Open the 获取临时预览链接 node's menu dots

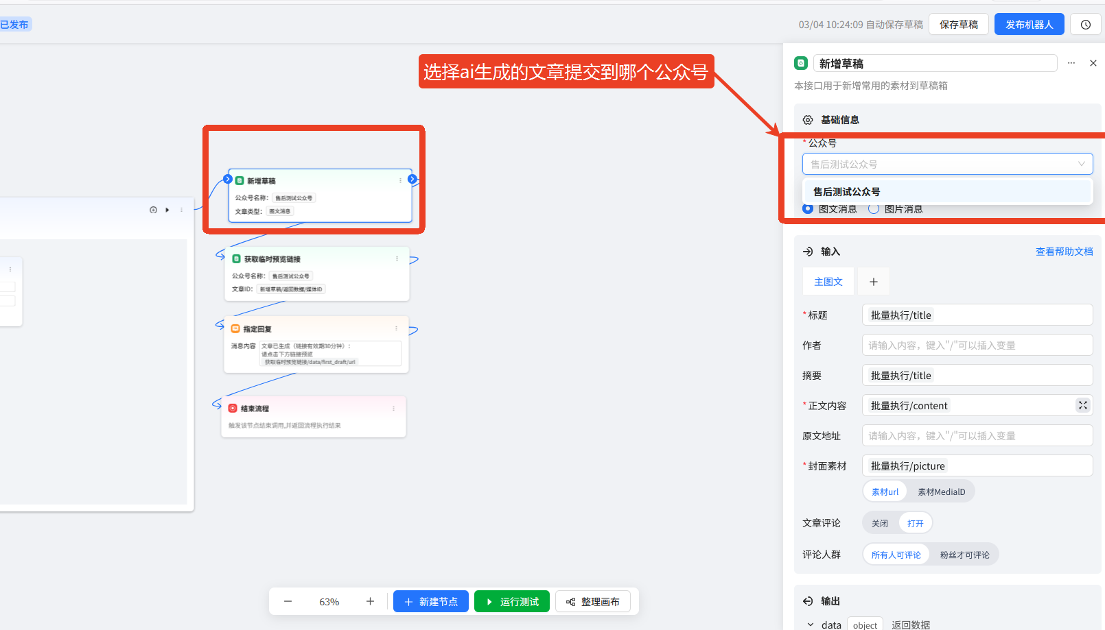click(x=397, y=258)
